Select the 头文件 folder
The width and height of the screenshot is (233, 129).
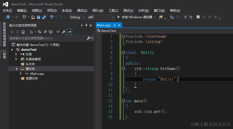(x=30, y=64)
